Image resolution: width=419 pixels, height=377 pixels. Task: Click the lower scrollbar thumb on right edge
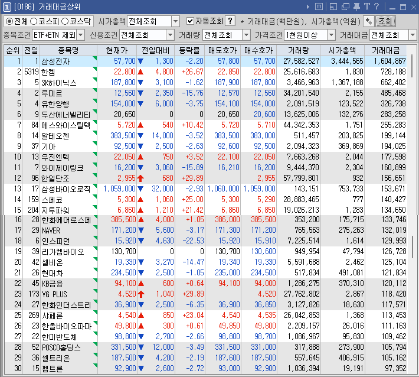pyautogui.click(x=413, y=246)
